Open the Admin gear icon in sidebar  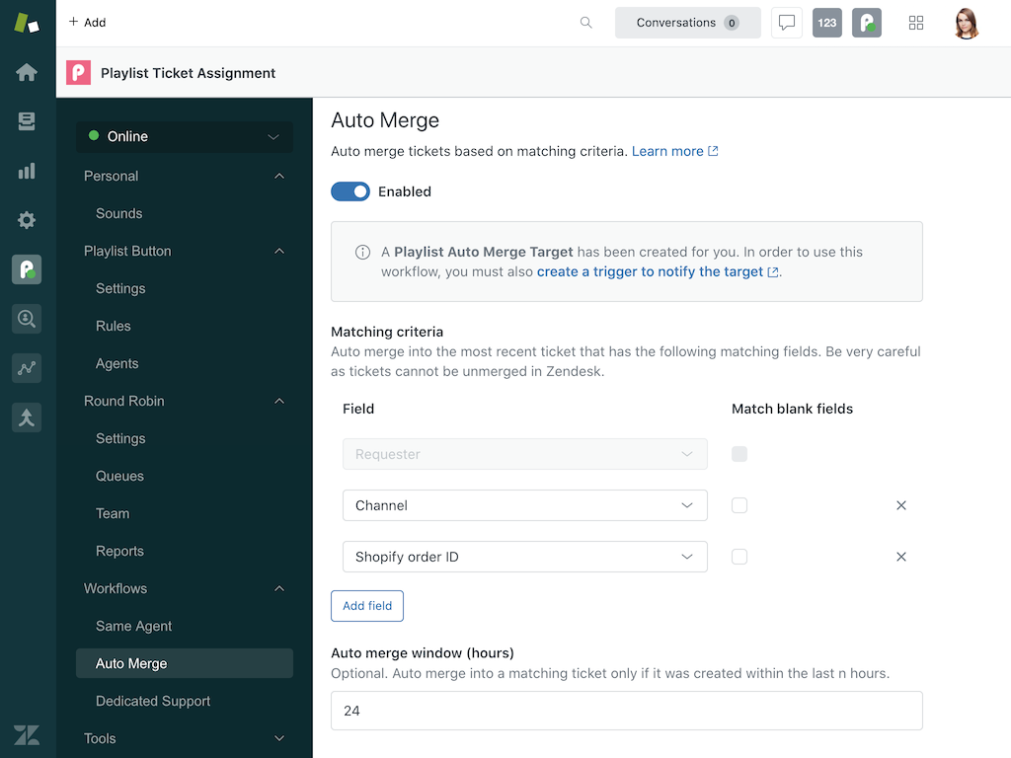(x=27, y=220)
